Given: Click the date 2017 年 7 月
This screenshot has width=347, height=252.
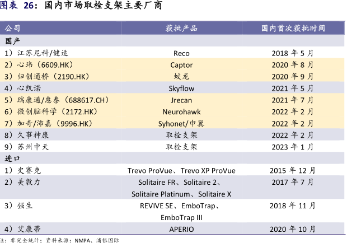Looking at the screenshot, I should coord(292,182).
